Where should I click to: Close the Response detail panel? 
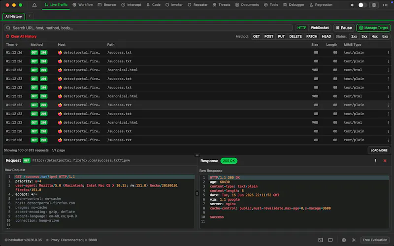pyautogui.click(x=385, y=161)
